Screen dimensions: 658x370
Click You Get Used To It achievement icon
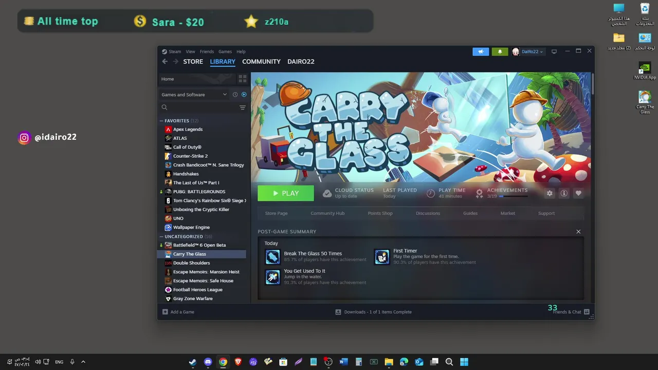tap(272, 276)
